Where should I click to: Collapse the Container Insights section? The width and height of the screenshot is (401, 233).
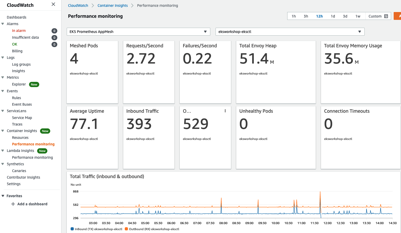3,131
